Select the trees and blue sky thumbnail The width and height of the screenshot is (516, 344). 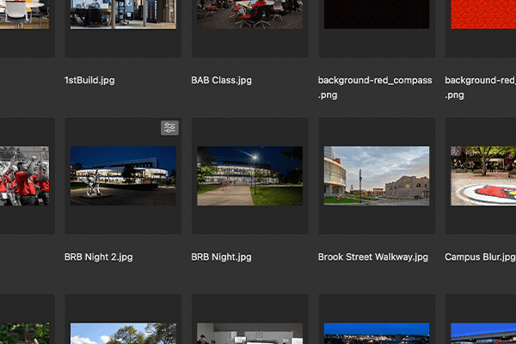click(123, 334)
